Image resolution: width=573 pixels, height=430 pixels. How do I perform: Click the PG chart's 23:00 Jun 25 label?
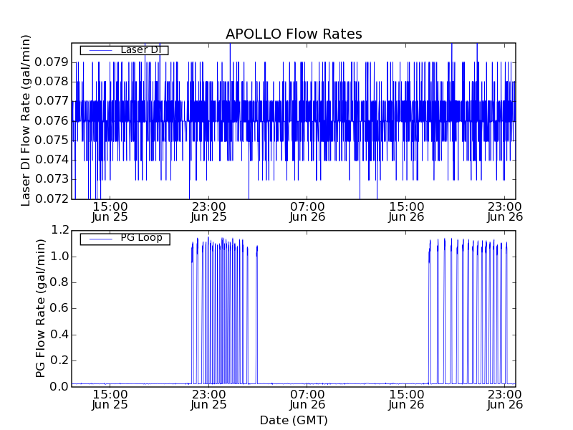click(208, 400)
